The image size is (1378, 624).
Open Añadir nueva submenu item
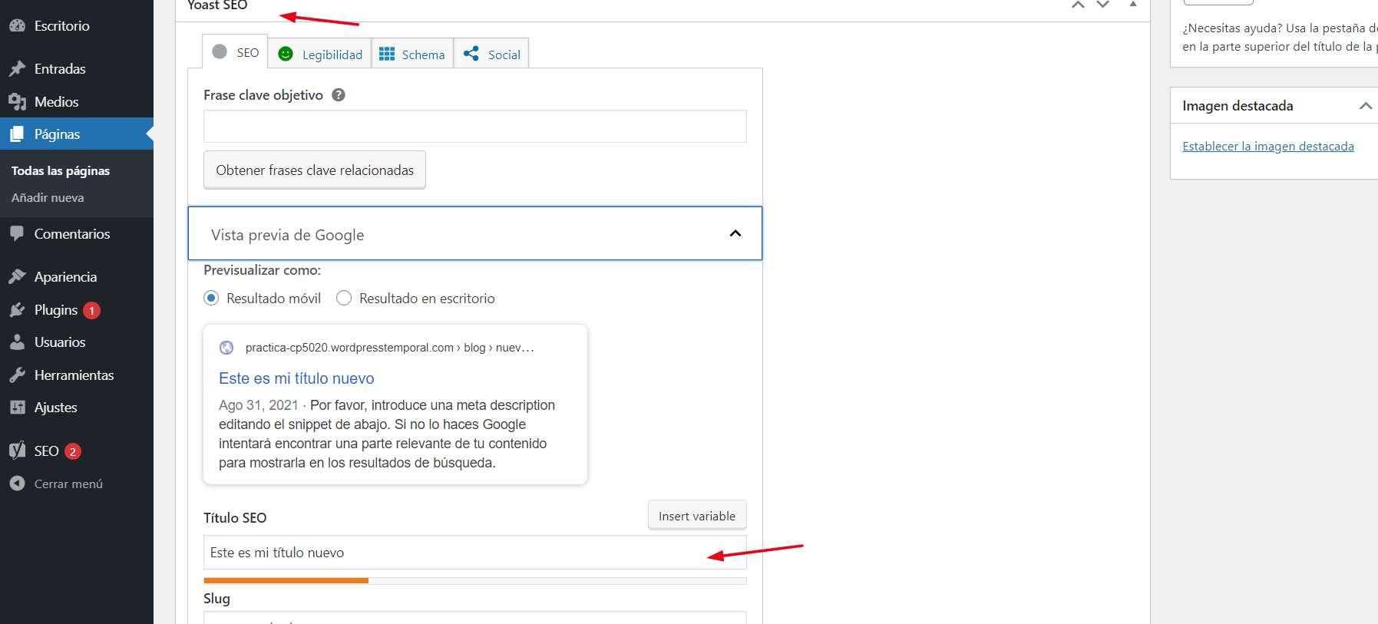pos(48,198)
